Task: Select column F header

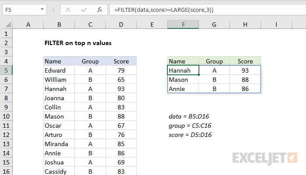Action: (x=183, y=24)
